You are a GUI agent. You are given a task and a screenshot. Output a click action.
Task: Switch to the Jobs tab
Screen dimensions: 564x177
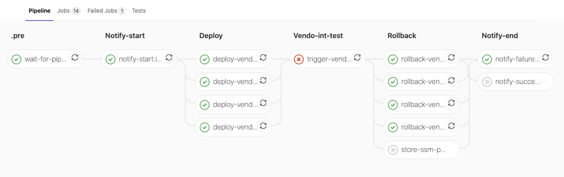coord(69,11)
